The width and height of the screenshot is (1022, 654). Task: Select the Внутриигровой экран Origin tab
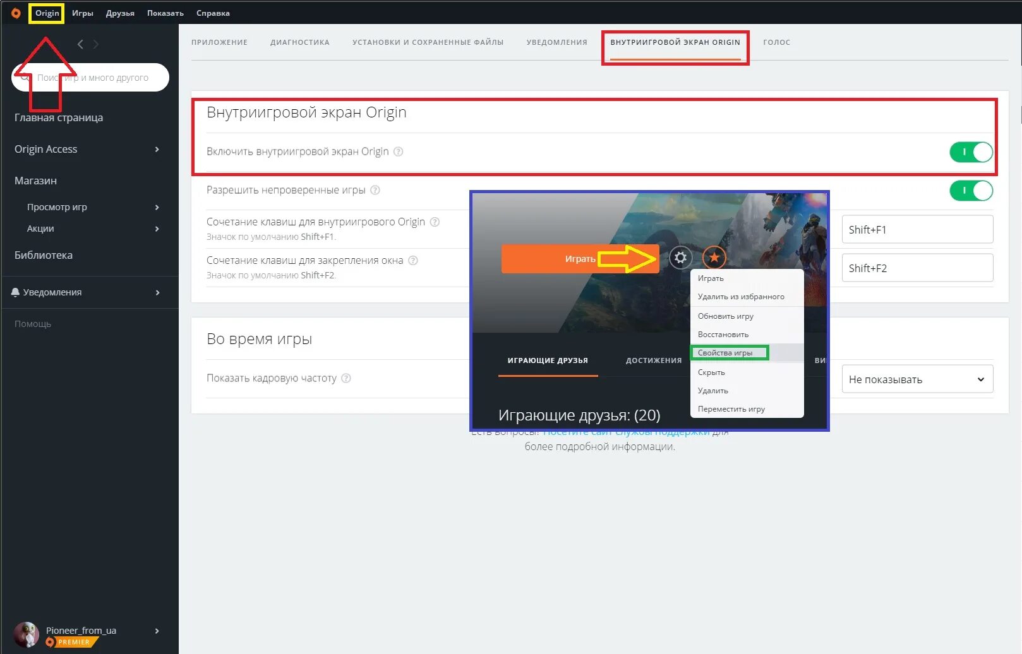coord(675,42)
